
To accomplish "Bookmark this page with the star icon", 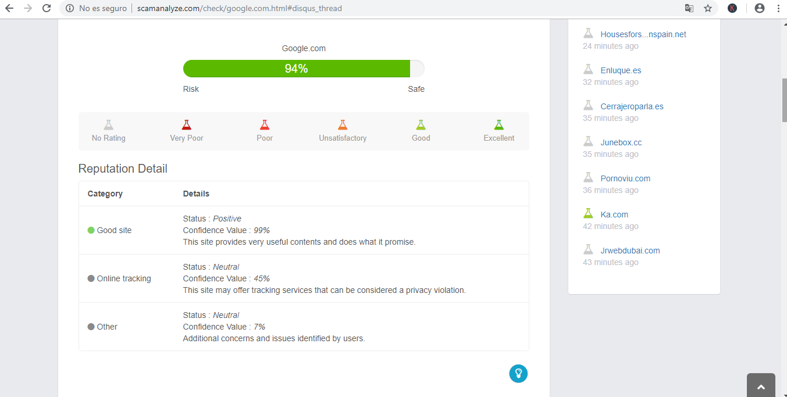I will (x=708, y=8).
